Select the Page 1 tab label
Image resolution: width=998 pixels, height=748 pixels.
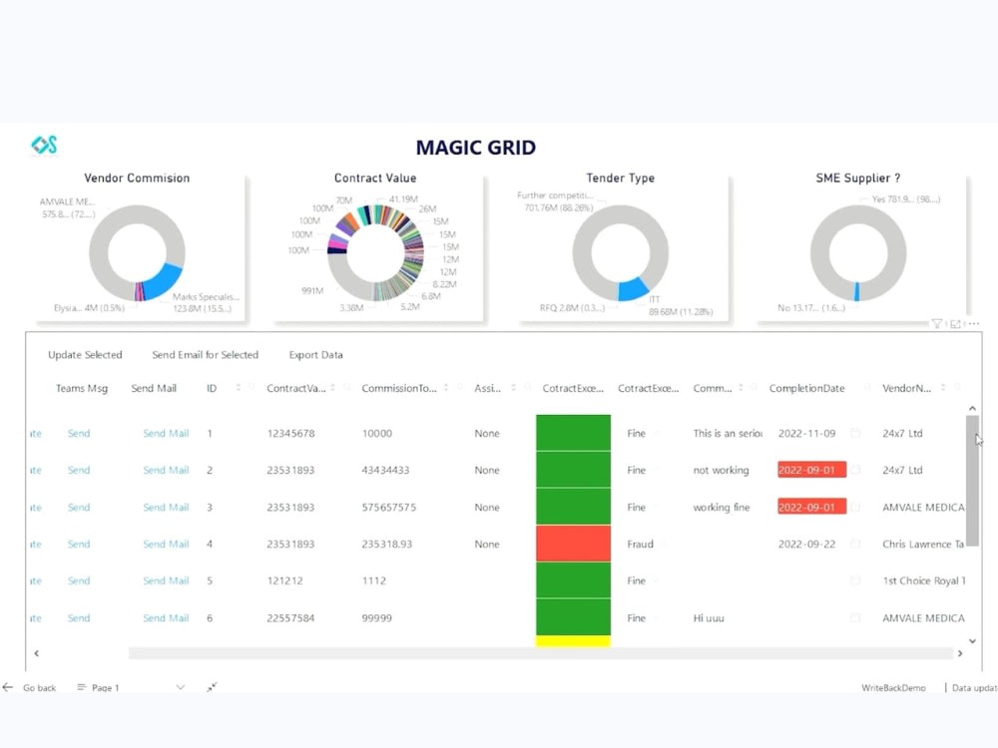[x=106, y=687]
